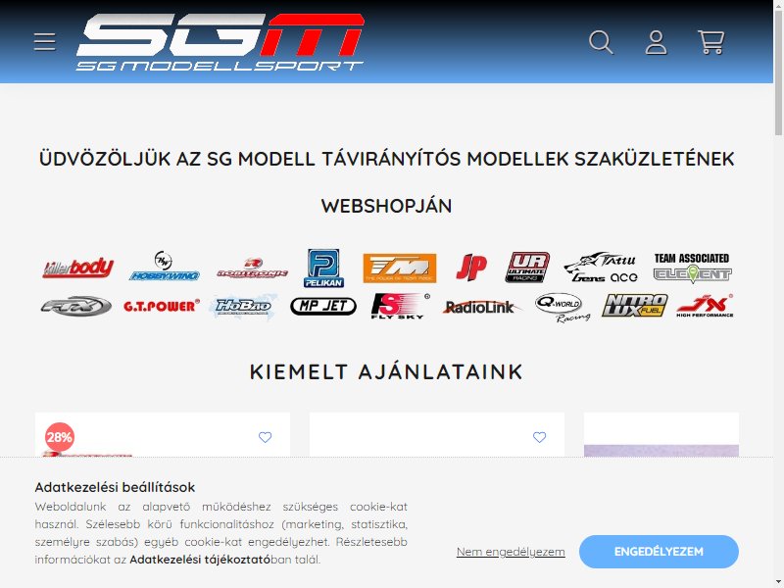The image size is (784, 588).
Task: Toggle wishlist heart on first product
Action: coord(265,437)
